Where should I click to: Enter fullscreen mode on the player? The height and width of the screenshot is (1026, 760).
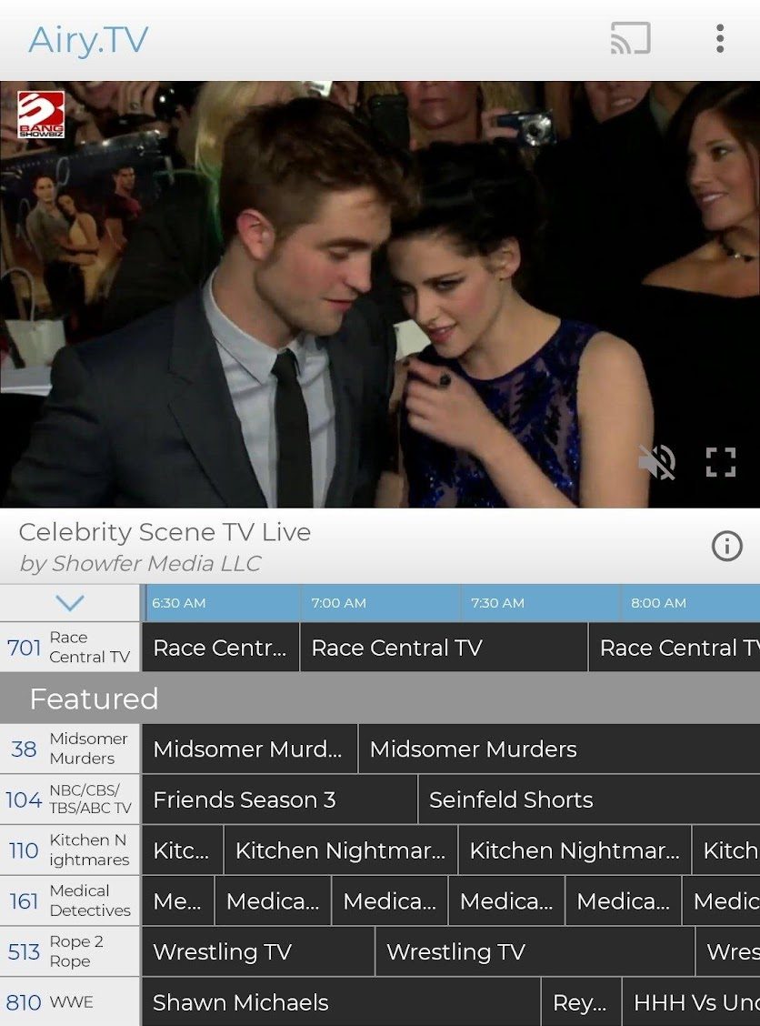(719, 462)
